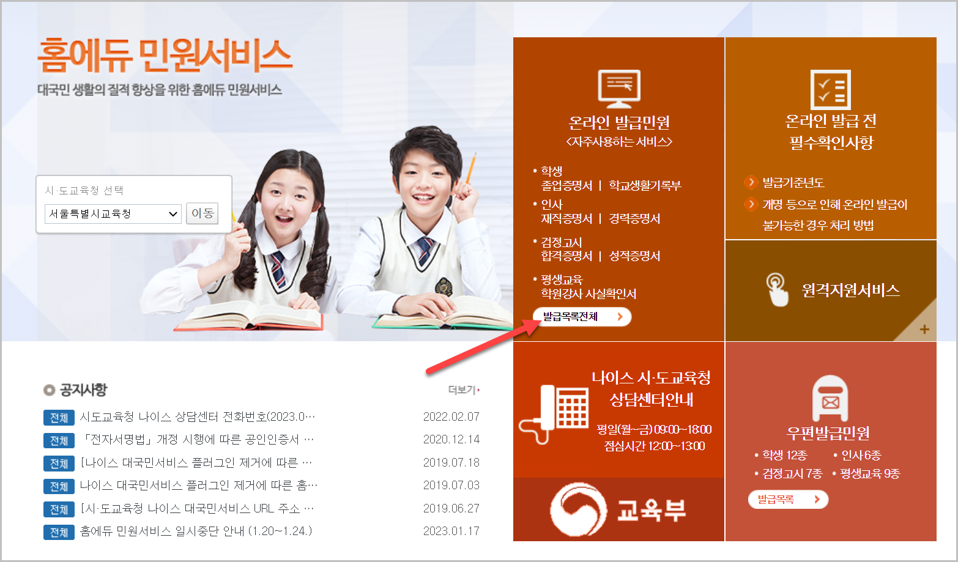Open the 합격증명서 link
The image size is (958, 562).
pos(566,256)
